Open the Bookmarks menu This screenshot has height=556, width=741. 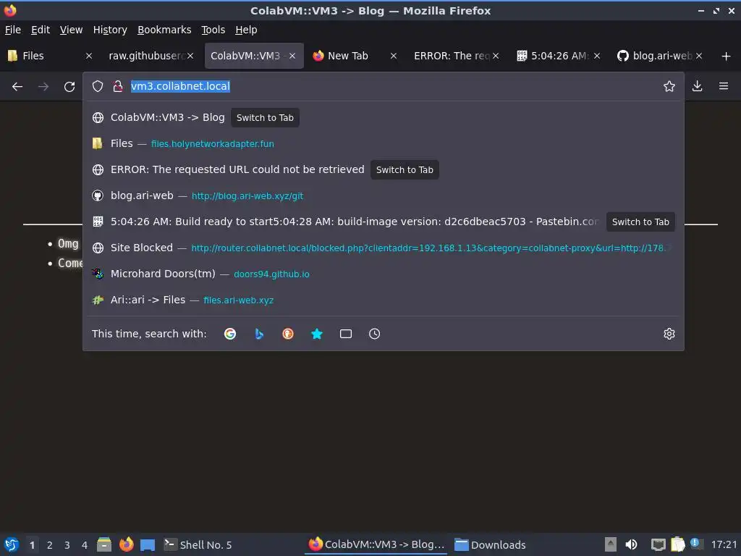[x=164, y=30]
